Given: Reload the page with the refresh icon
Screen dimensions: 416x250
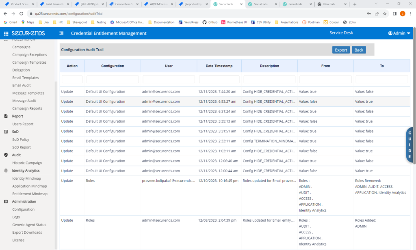Looking at the screenshot, I should [21, 13].
